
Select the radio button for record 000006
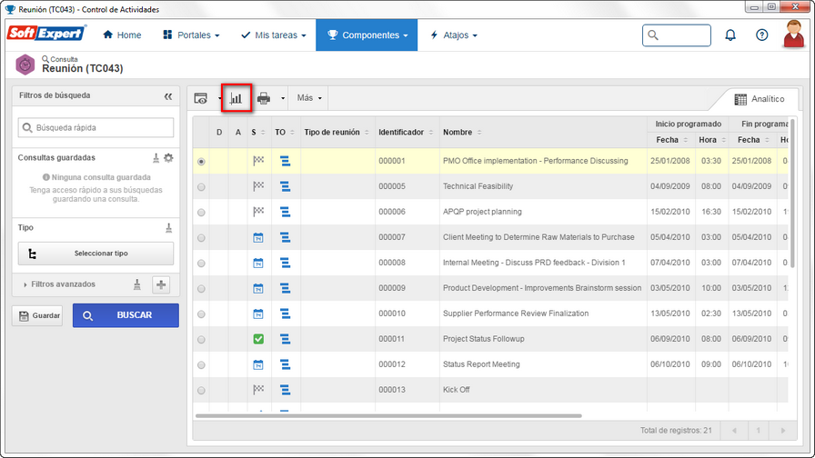pos(201,213)
